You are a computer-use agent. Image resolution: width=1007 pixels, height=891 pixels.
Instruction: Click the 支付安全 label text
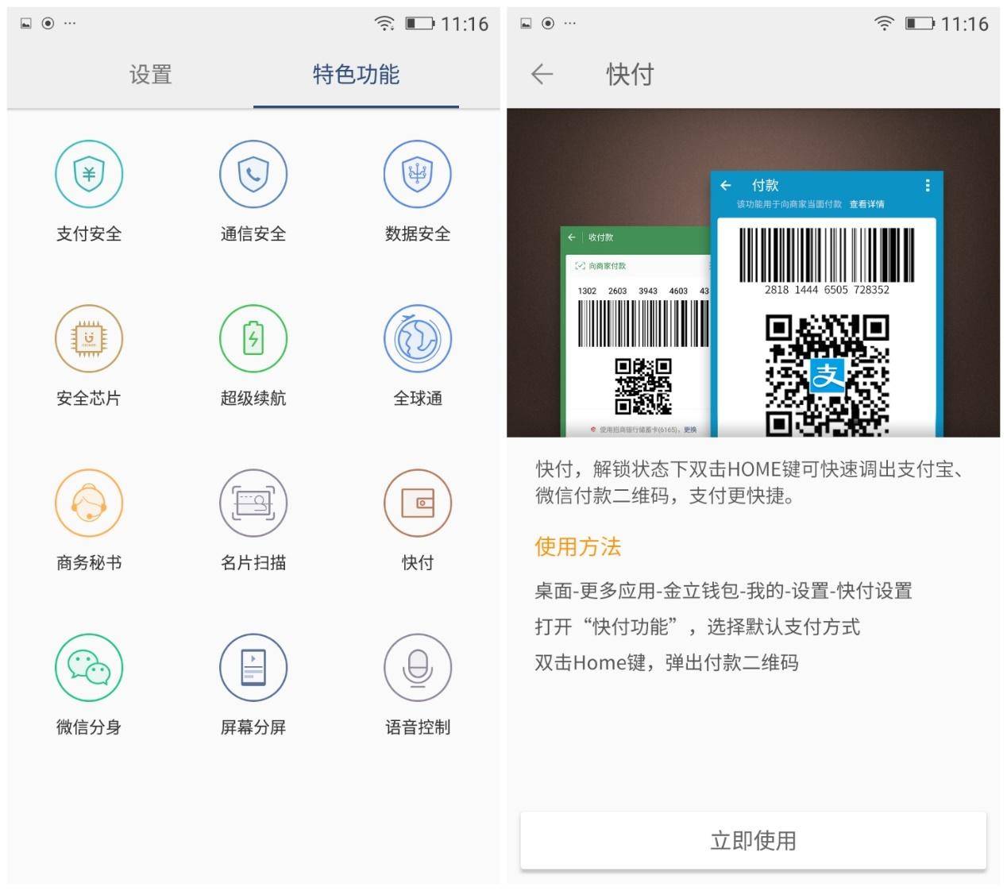[x=89, y=233]
